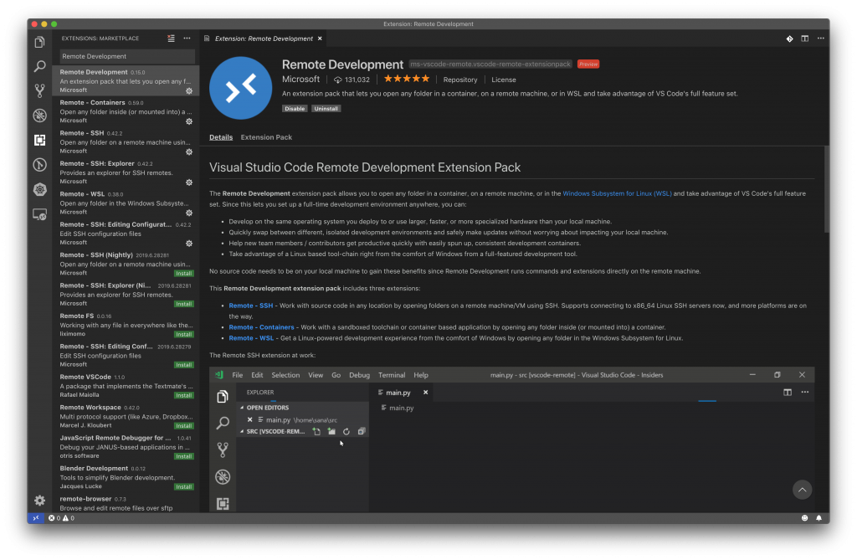Click the red Preview badge
The width and height of the screenshot is (857, 560).
[588, 64]
